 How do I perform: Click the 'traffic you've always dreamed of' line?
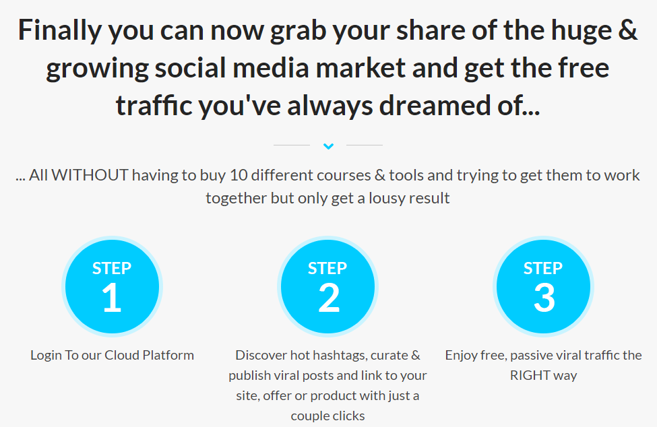click(x=327, y=106)
